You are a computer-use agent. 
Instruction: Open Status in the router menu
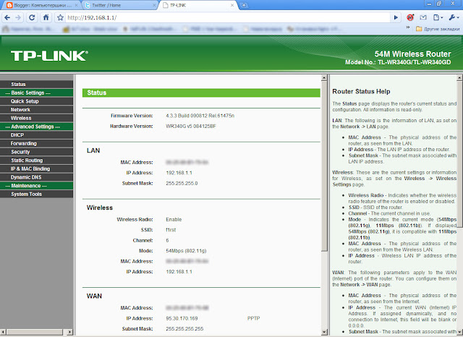click(37, 85)
